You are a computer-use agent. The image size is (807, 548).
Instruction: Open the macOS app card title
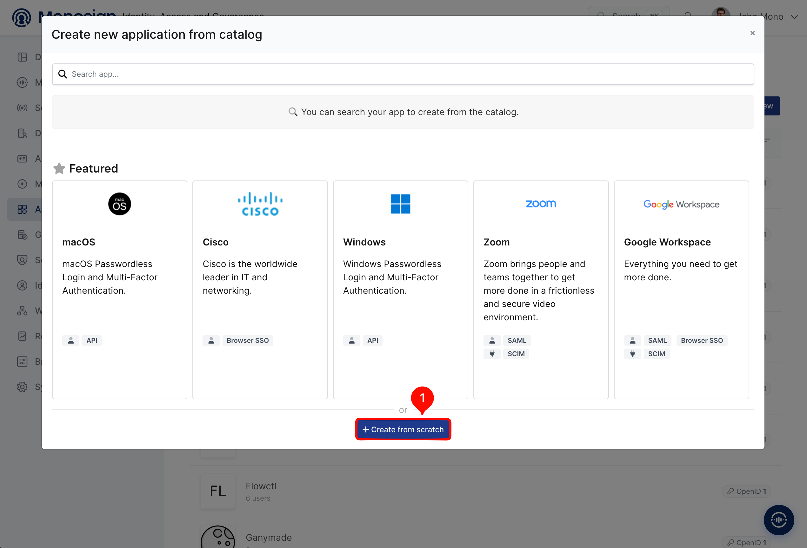[x=79, y=242]
